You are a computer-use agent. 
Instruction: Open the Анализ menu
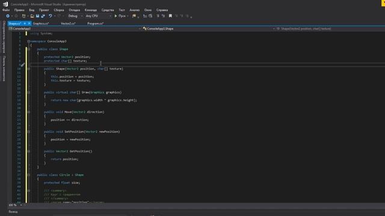pyautogui.click(x=135, y=10)
